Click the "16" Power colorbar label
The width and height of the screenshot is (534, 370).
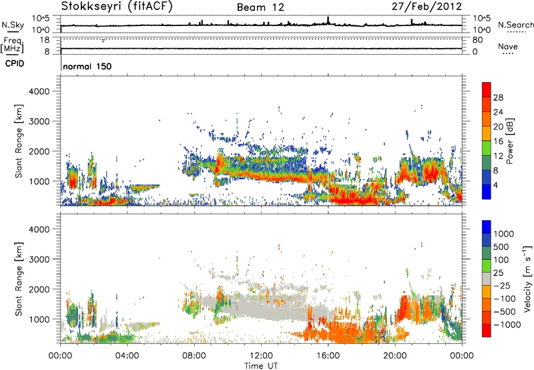click(x=498, y=142)
